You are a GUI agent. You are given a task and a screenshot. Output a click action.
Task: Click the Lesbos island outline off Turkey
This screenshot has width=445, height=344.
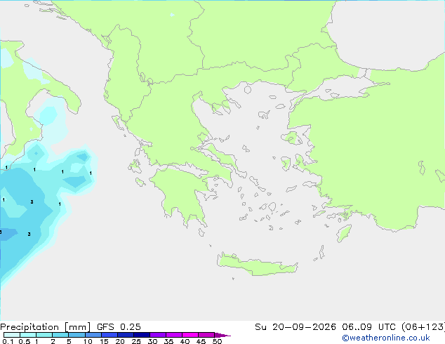[x=292, y=138]
